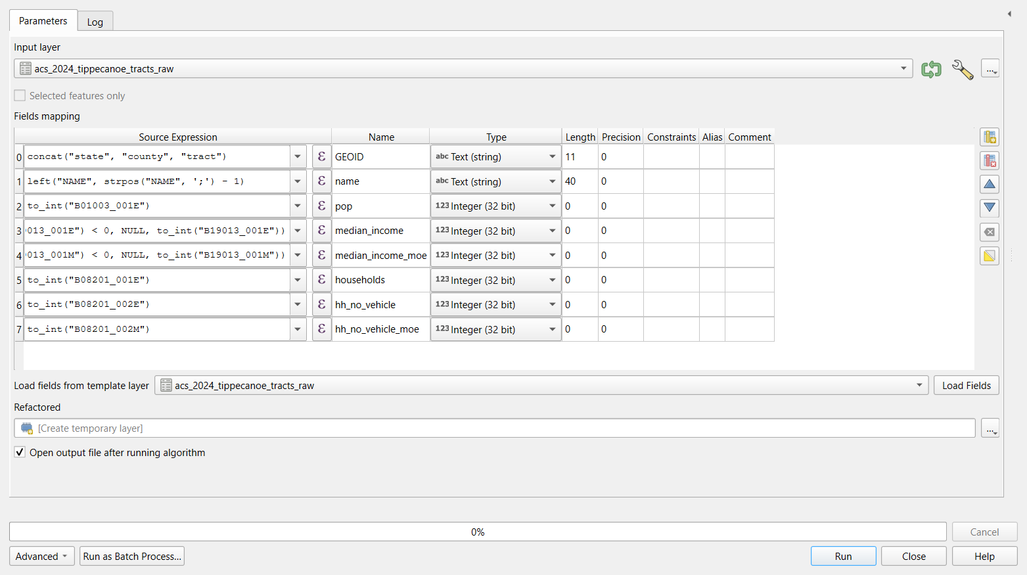Open source expression dropdown for name row
The width and height of the screenshot is (1027, 575).
298,181
